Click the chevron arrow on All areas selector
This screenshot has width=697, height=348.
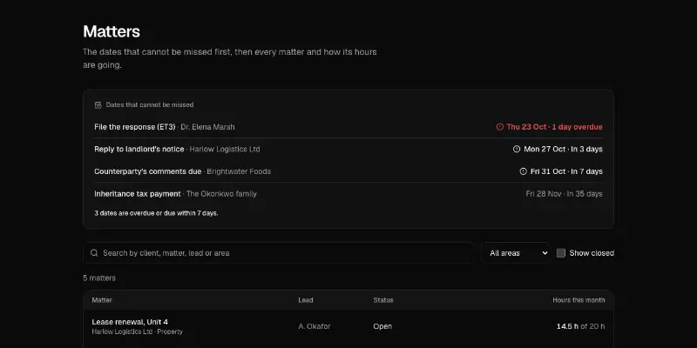(x=545, y=253)
